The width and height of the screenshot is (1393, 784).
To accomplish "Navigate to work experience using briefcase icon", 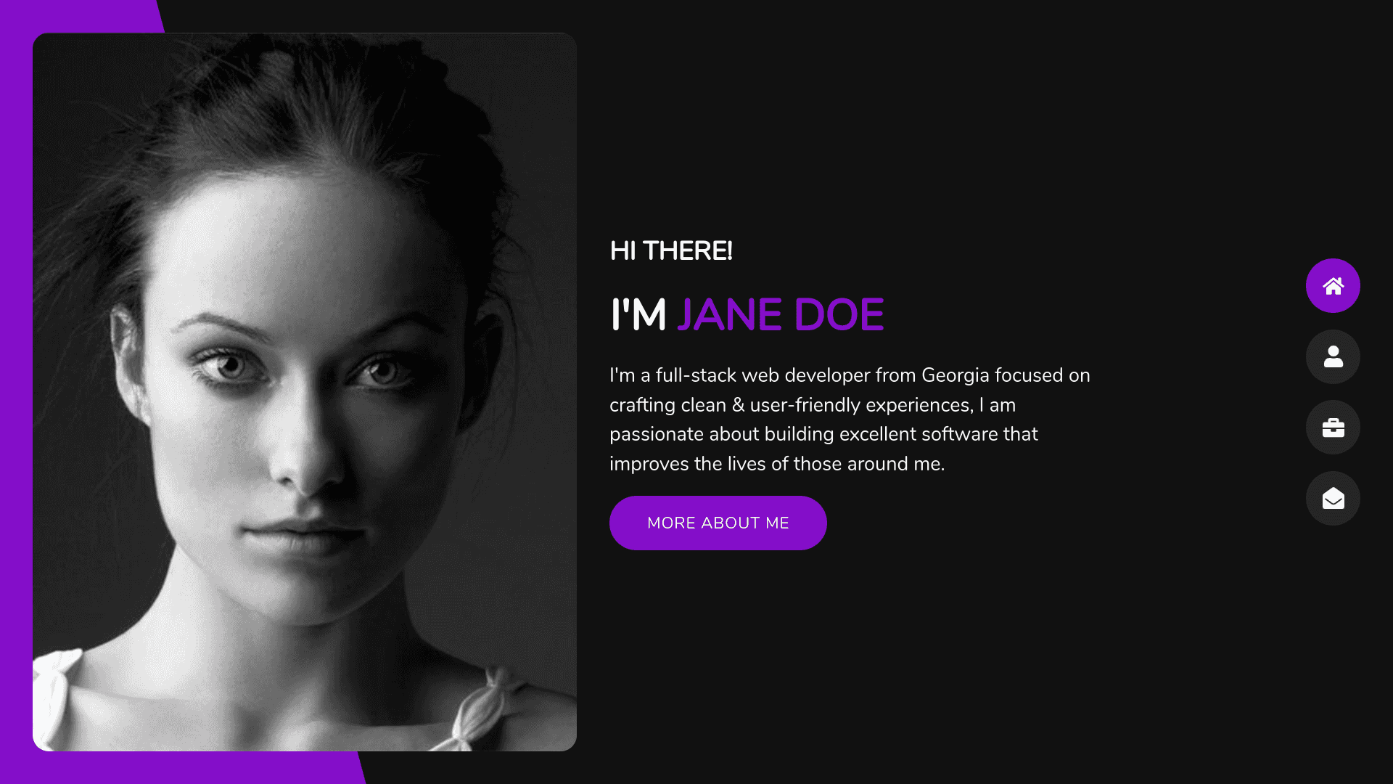I will click(x=1333, y=427).
